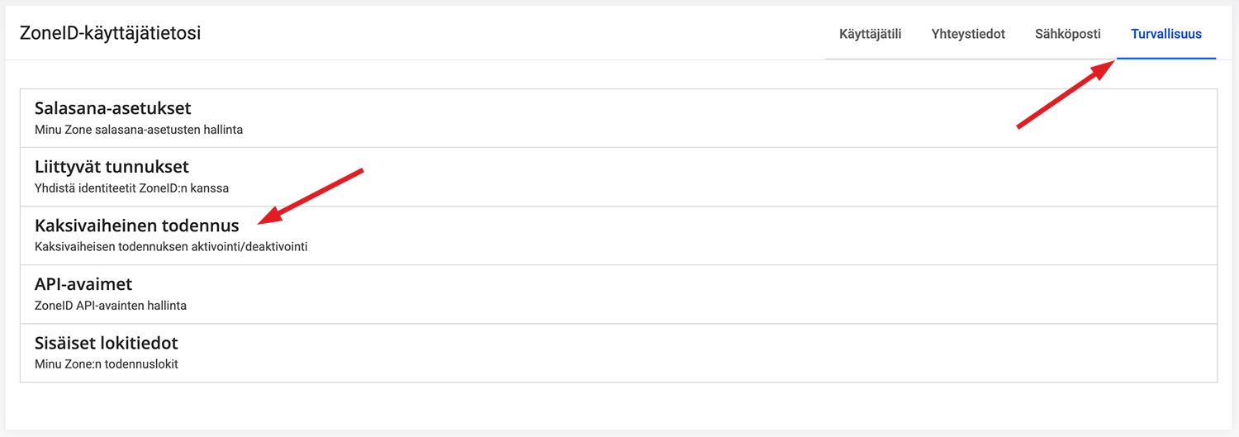This screenshot has width=1239, height=437.
Task: Click 'Minu Zone:n todennuslokit' description text
Action: [x=107, y=364]
